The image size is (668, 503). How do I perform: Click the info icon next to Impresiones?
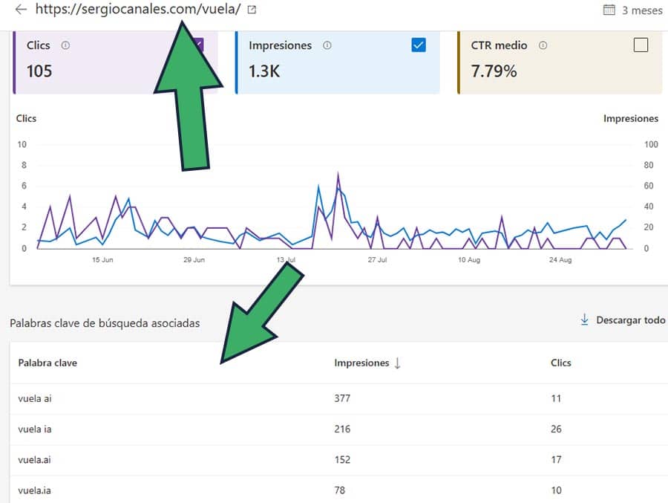[x=326, y=45]
